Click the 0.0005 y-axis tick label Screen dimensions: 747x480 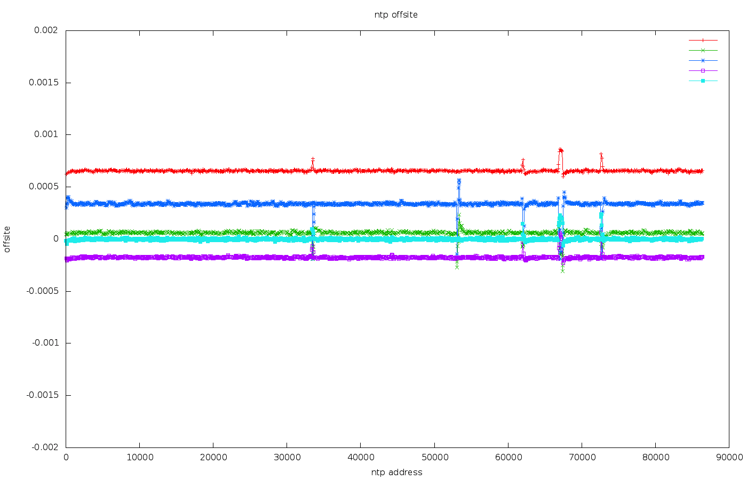(x=44, y=187)
